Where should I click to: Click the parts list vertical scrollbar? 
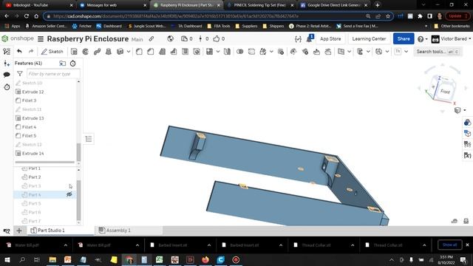(79, 200)
